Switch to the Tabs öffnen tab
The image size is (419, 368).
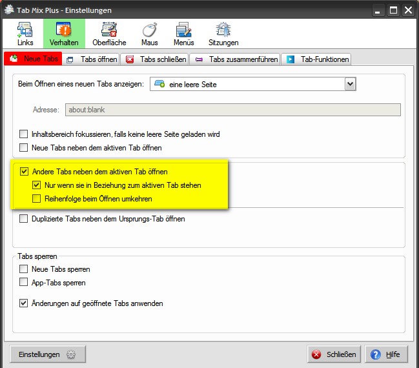click(92, 59)
